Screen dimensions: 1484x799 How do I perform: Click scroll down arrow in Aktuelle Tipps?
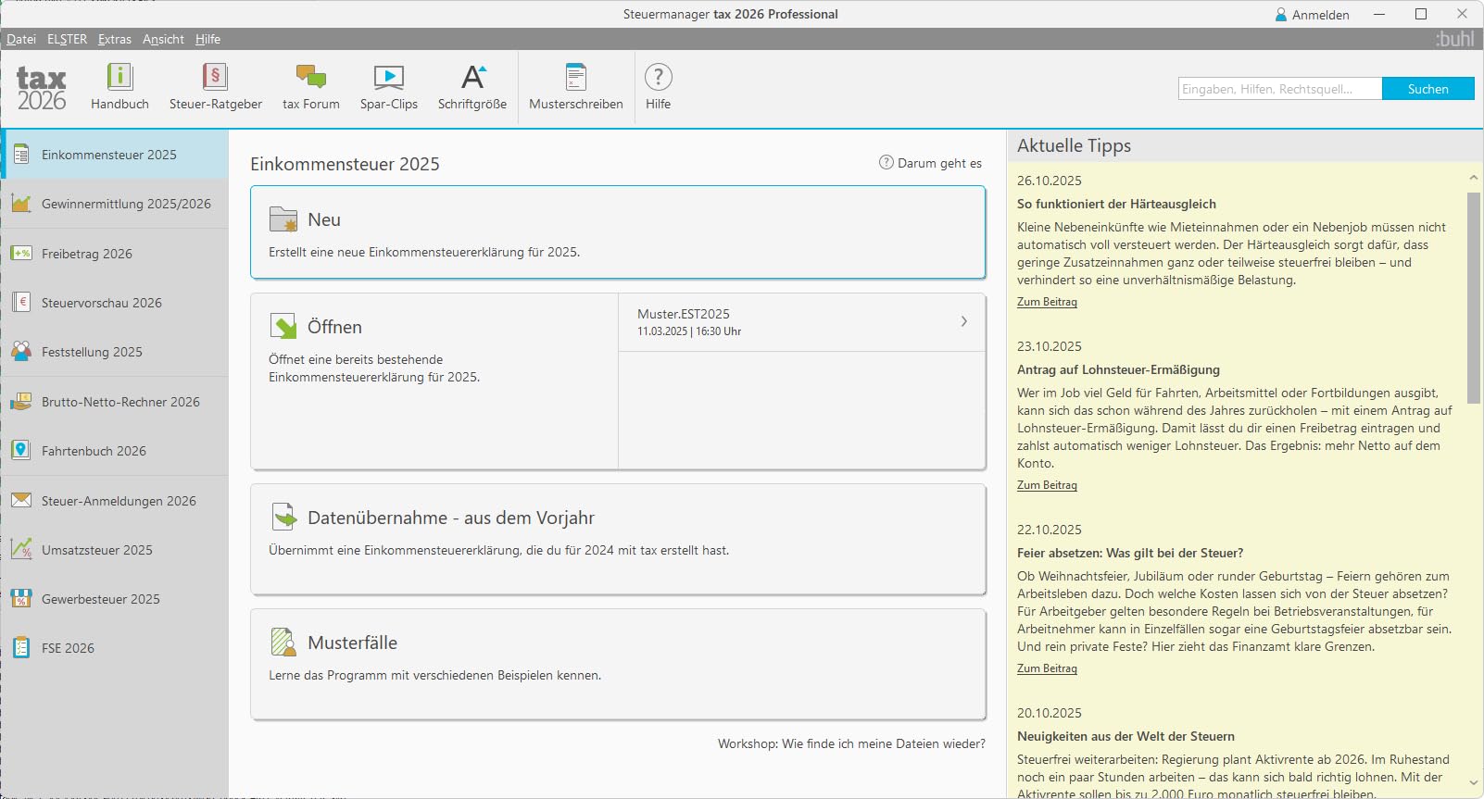pyautogui.click(x=1473, y=783)
